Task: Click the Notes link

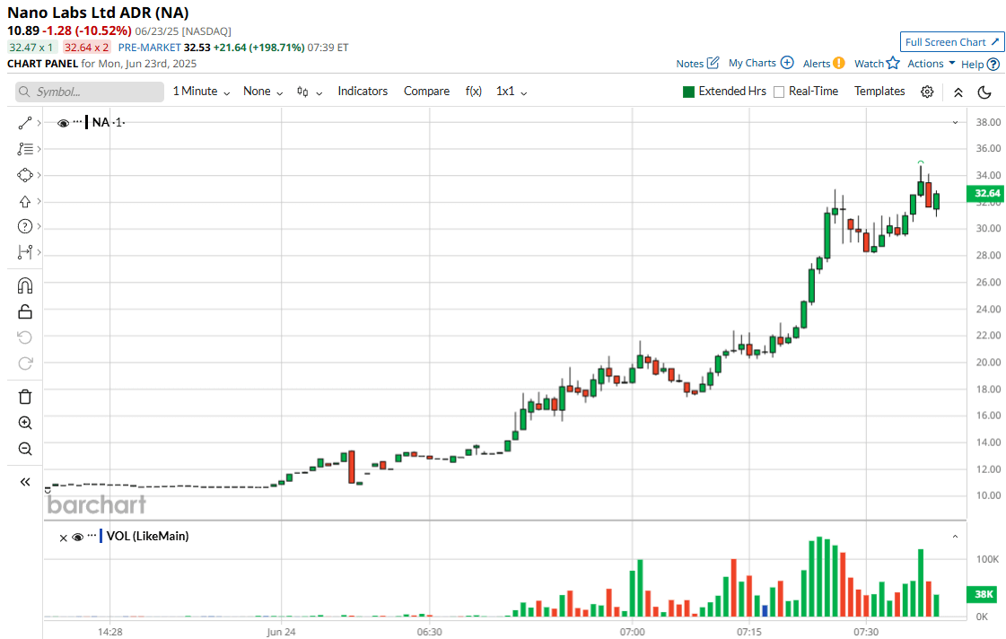Action: click(x=690, y=64)
